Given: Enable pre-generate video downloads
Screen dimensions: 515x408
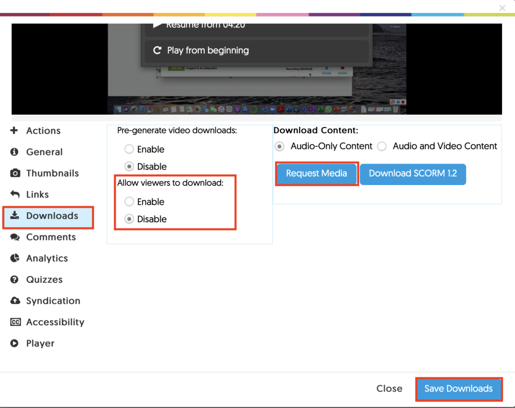Looking at the screenshot, I should pos(129,149).
